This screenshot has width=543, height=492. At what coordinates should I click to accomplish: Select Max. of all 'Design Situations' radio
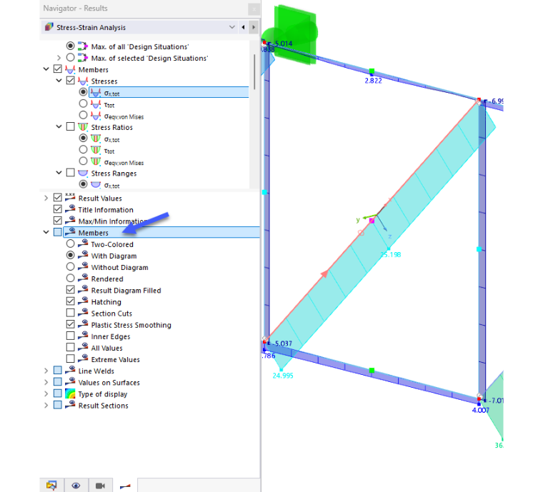(70, 46)
